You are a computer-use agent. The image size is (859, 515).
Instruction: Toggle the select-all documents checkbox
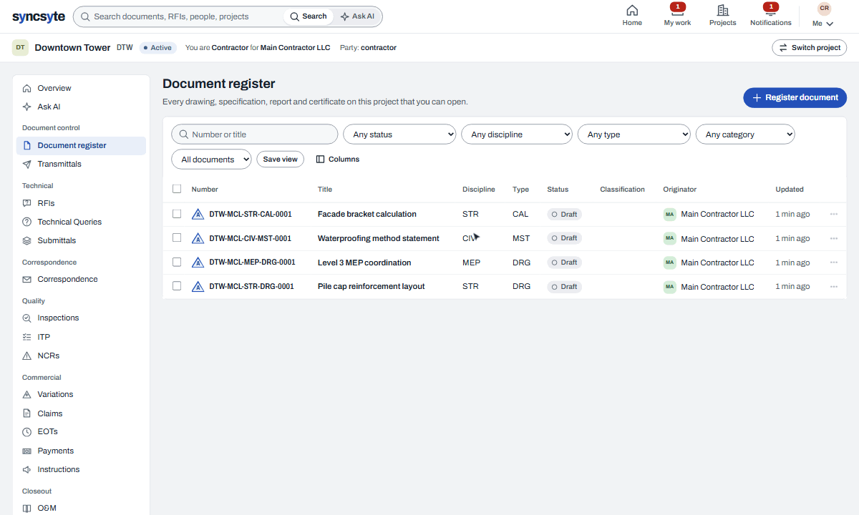coord(177,190)
